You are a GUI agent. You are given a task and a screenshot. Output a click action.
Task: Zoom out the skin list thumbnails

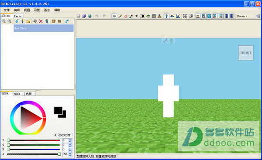(4, 21)
